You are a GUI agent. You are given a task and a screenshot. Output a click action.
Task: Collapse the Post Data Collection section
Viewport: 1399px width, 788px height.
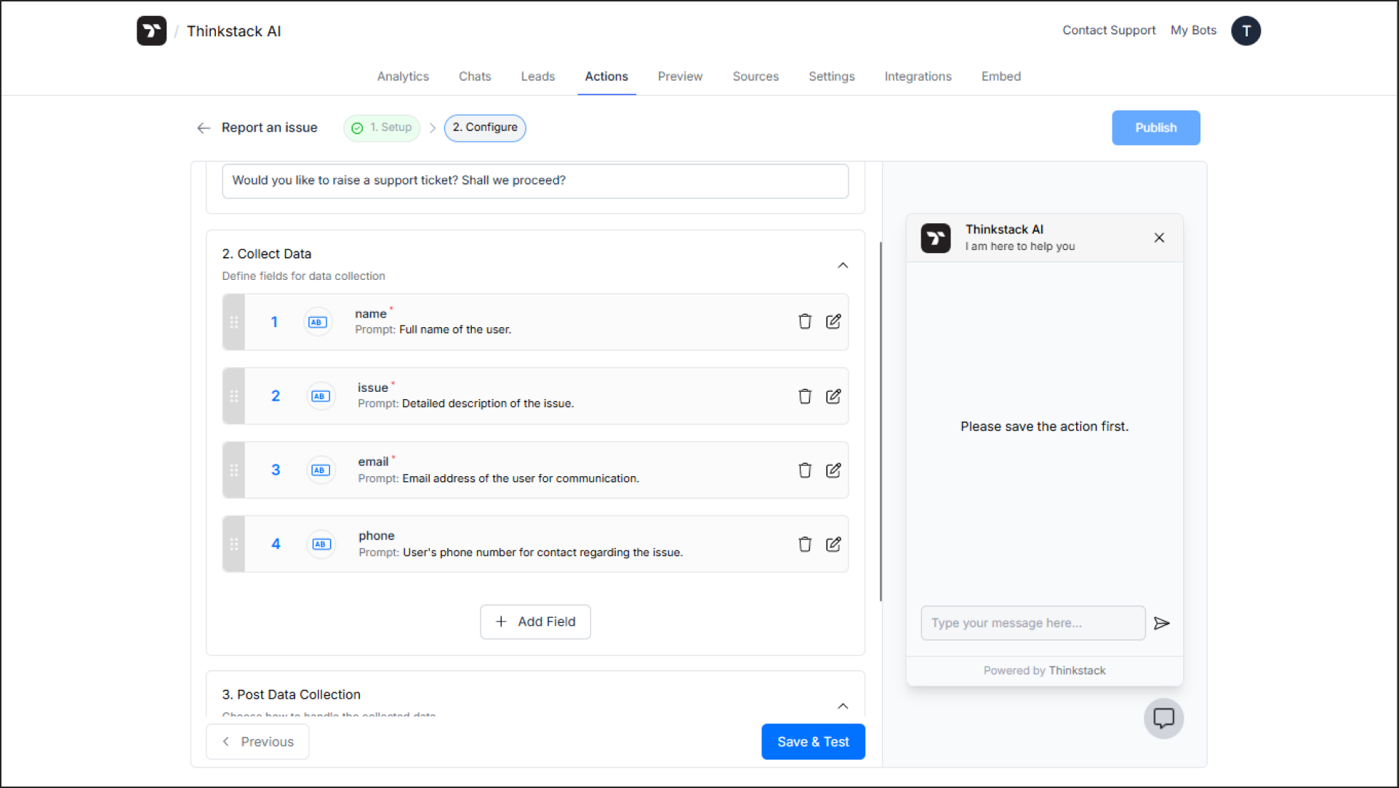843,706
